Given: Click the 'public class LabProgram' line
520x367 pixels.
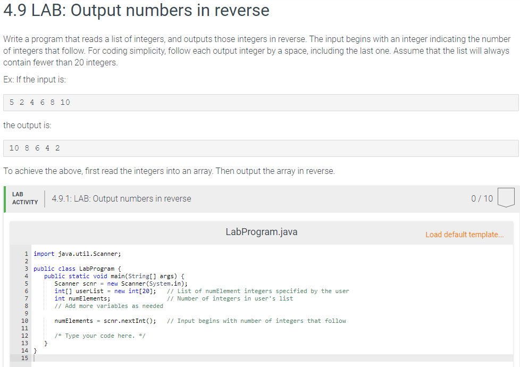Looking at the screenshot, I should tap(77, 269).
